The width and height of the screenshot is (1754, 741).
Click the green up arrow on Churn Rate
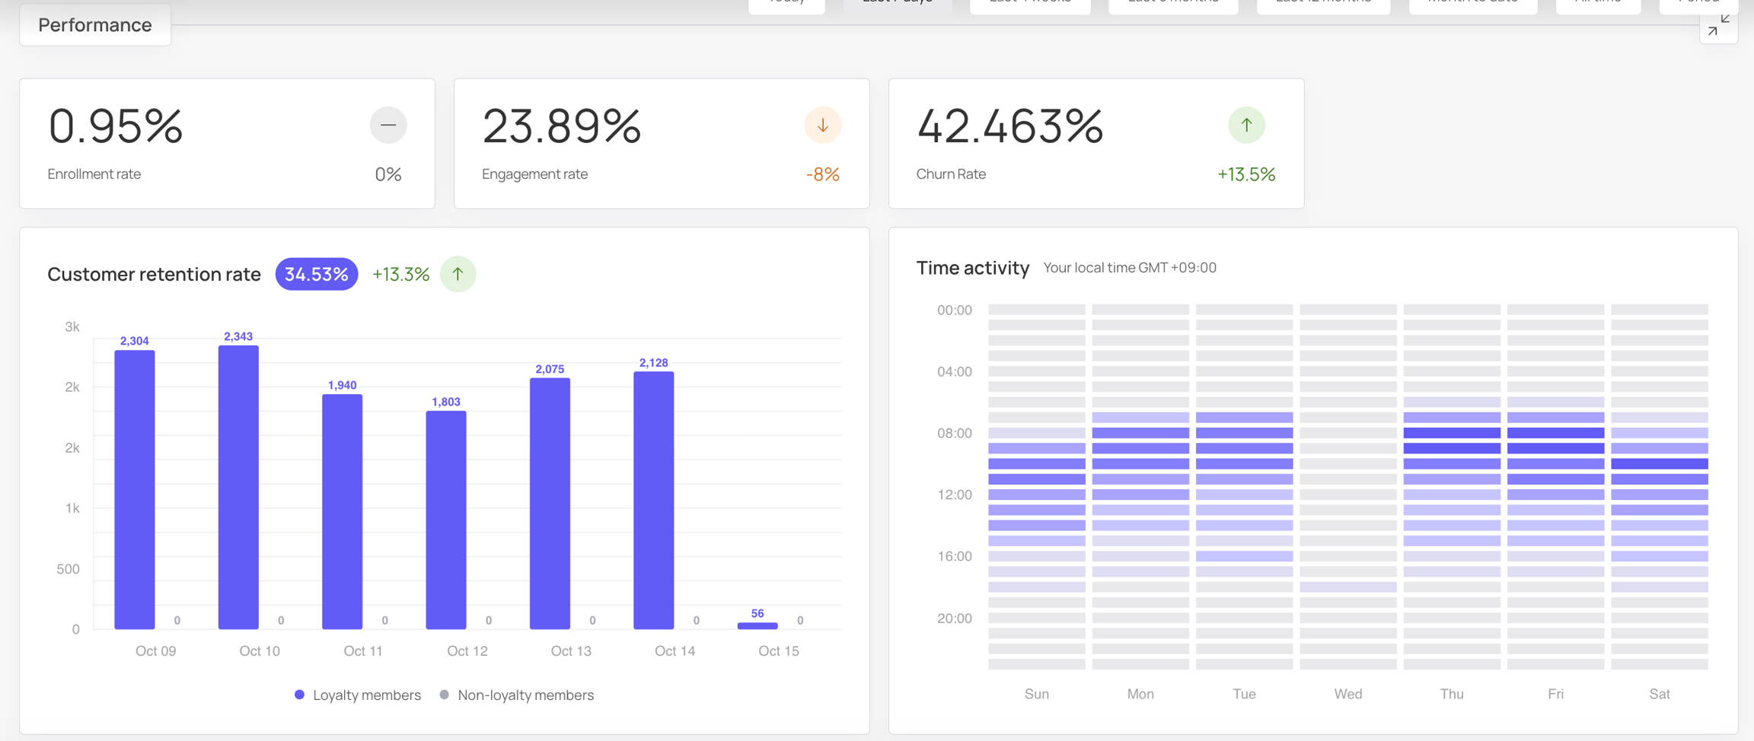1246,125
